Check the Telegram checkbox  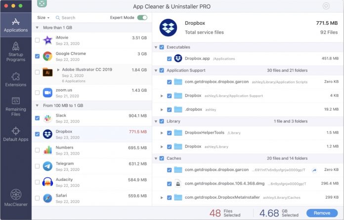tap(37, 166)
